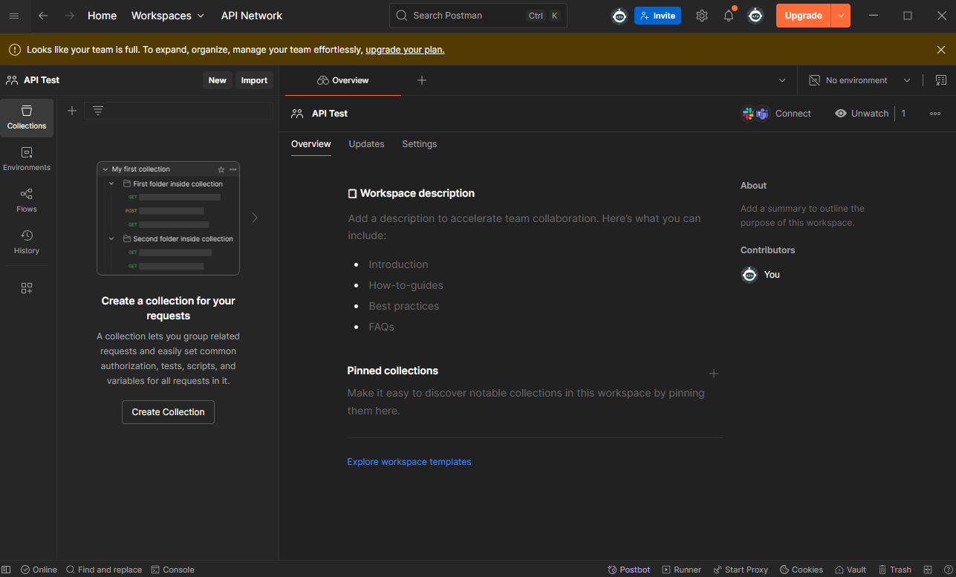Select the Overview workspace tab at top
The width and height of the screenshot is (956, 577).
tap(343, 80)
